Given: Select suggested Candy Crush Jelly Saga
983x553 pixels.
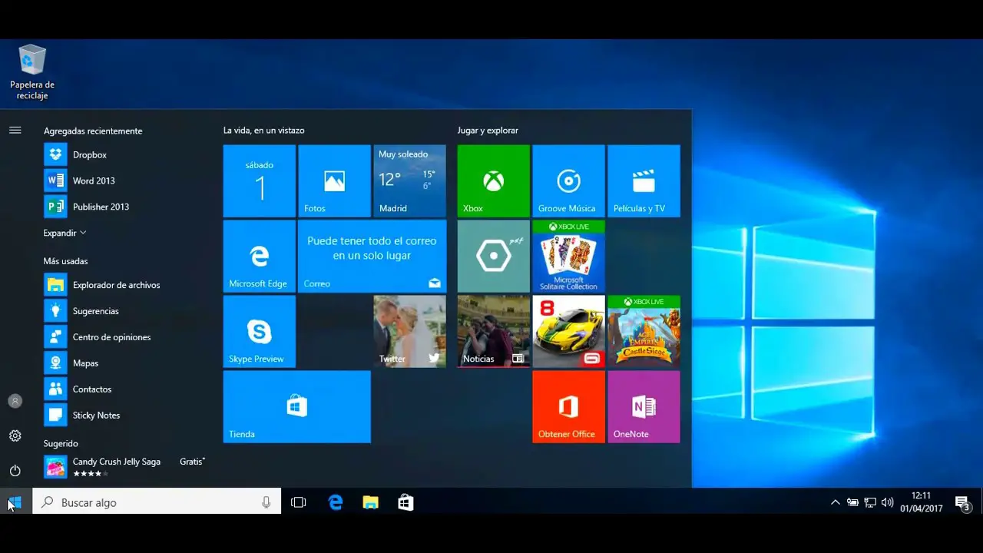Looking at the screenshot, I should tap(123, 467).
